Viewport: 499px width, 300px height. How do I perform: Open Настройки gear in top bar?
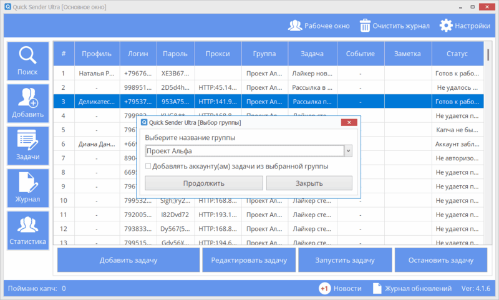[446, 26]
